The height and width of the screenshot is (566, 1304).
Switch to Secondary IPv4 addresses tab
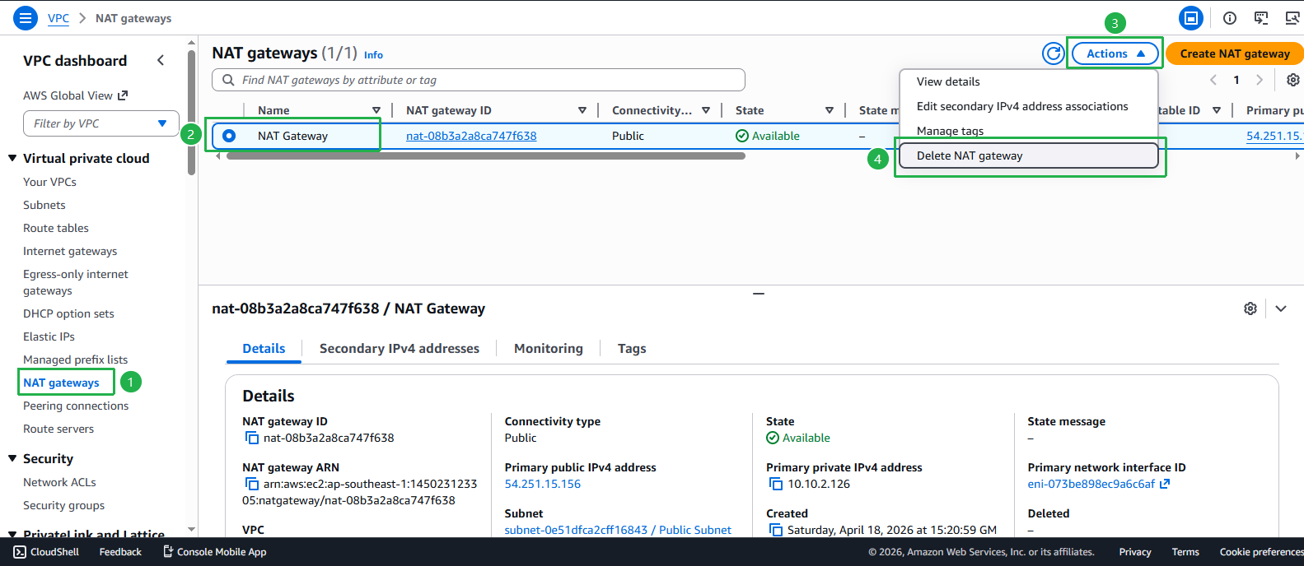tap(400, 349)
